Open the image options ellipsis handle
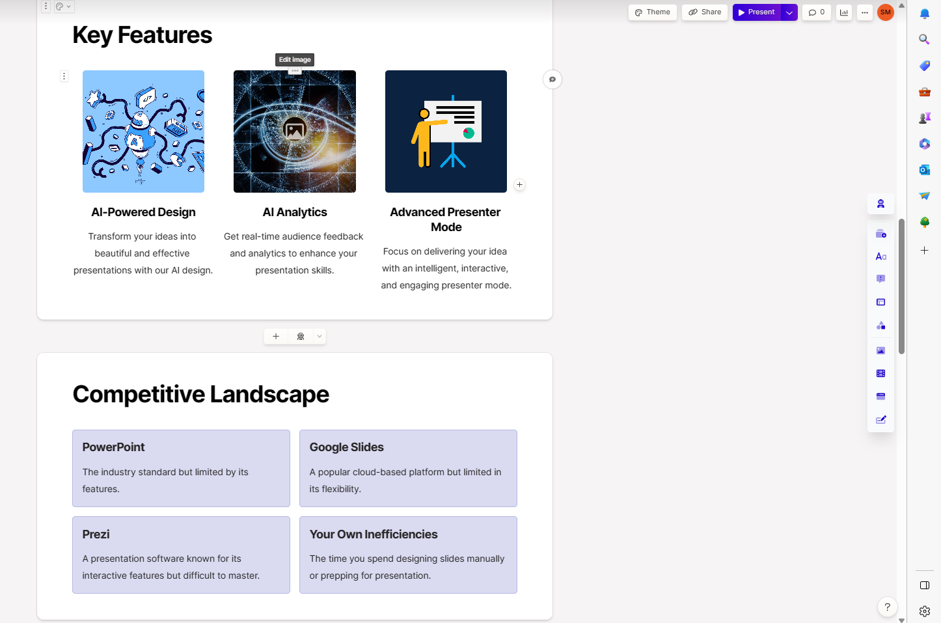Viewport: 941px width, 623px height. (295, 71)
